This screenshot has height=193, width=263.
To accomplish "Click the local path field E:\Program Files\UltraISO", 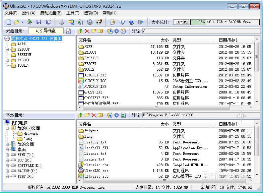I will (x=201, y=115).
